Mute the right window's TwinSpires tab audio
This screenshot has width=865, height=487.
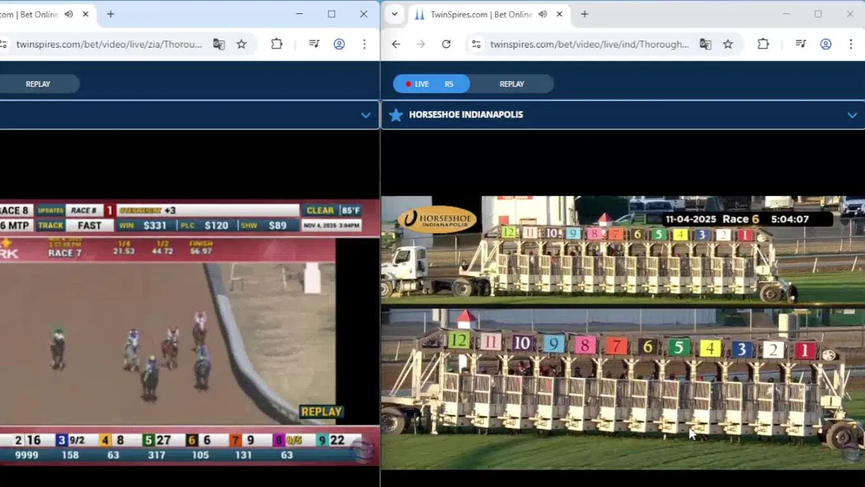[542, 14]
